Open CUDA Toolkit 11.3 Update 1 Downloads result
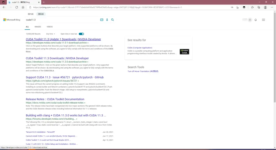 click(63, 39)
